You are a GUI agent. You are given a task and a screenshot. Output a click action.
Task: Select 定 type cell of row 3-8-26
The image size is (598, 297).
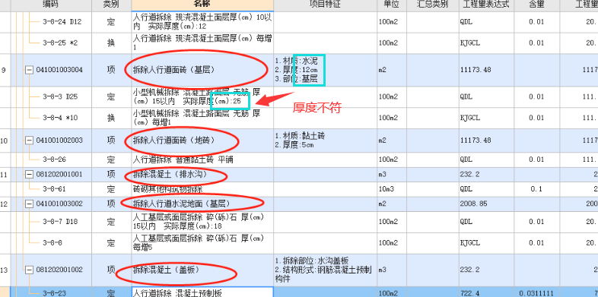point(111,160)
